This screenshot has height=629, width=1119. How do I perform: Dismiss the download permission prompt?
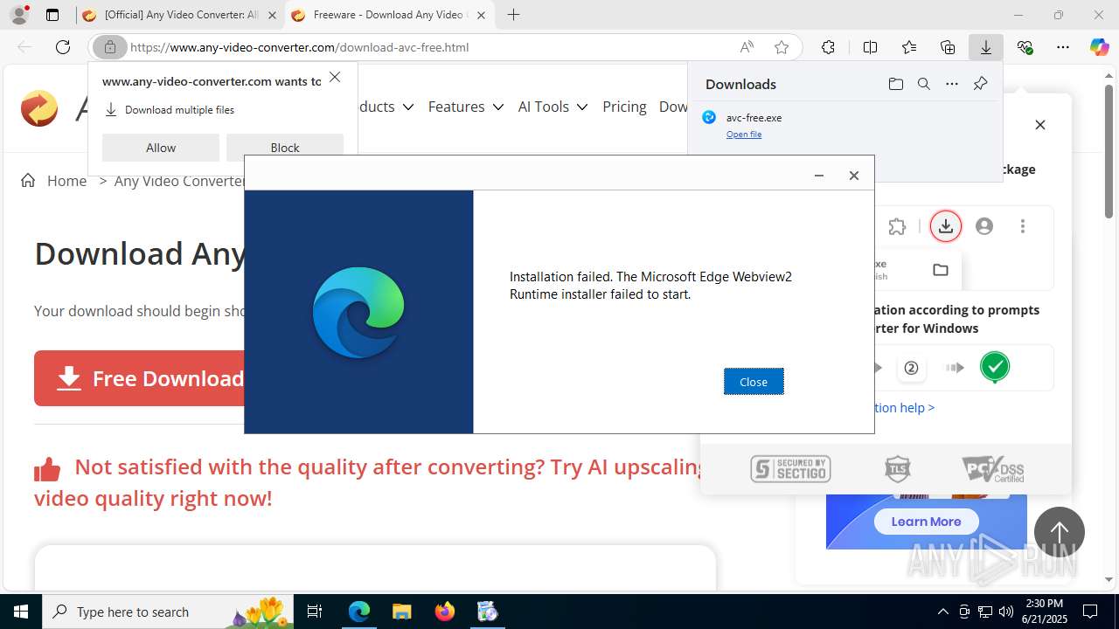335,78
